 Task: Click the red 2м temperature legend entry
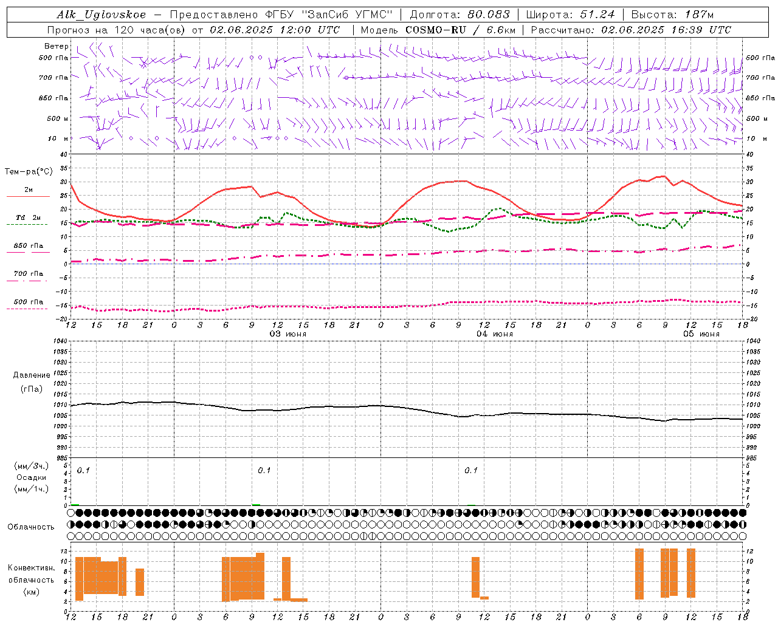click(28, 192)
